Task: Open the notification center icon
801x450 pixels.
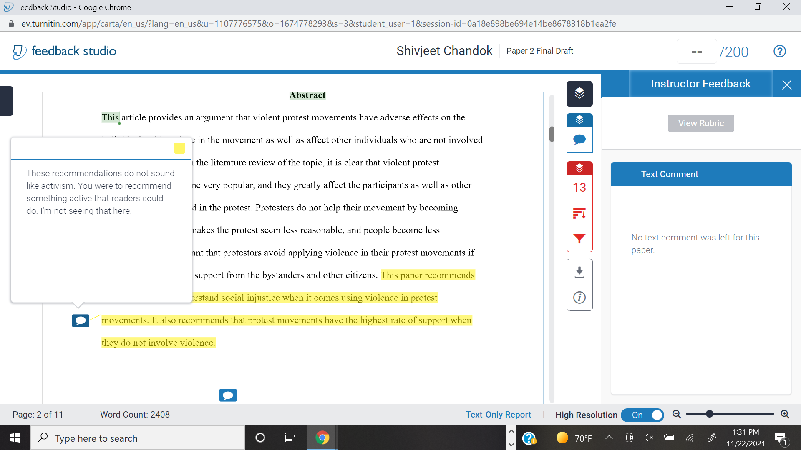Action: click(x=781, y=438)
